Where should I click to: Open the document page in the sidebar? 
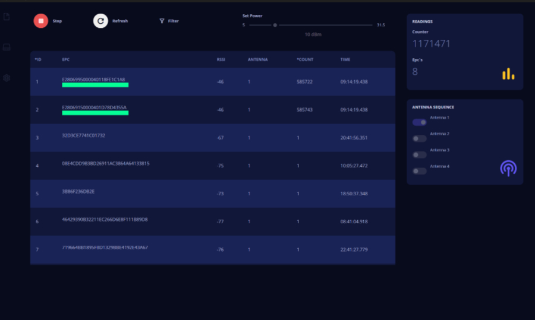[7, 17]
